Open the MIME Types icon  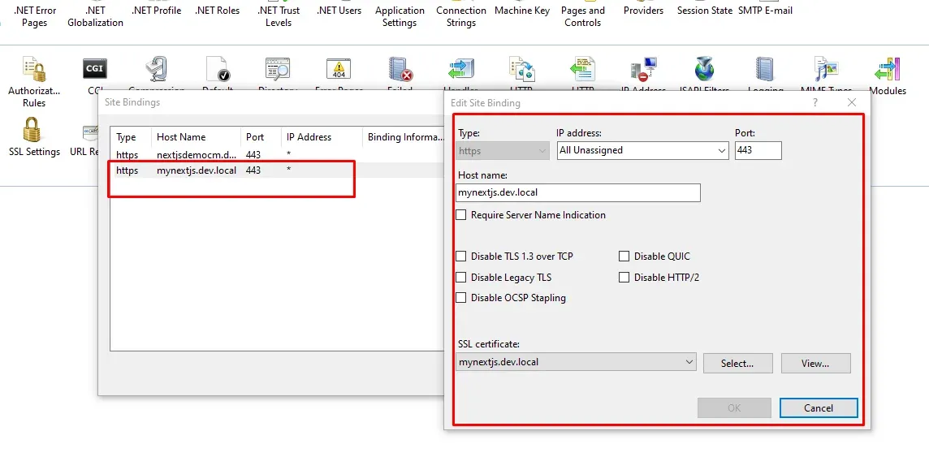827,69
